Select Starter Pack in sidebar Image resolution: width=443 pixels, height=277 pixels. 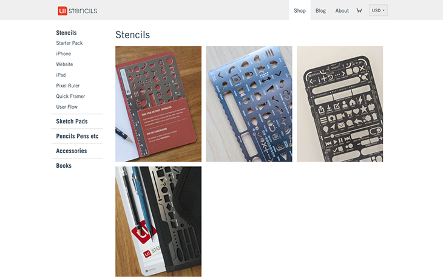click(69, 43)
